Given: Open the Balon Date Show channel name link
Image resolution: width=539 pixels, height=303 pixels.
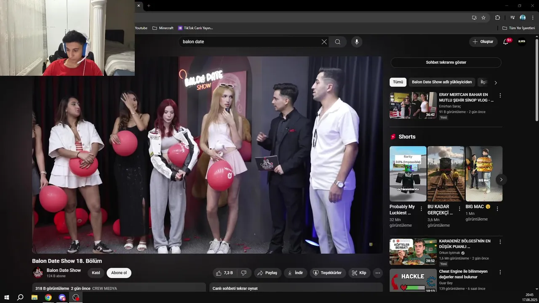Looking at the screenshot, I should [x=64, y=270].
